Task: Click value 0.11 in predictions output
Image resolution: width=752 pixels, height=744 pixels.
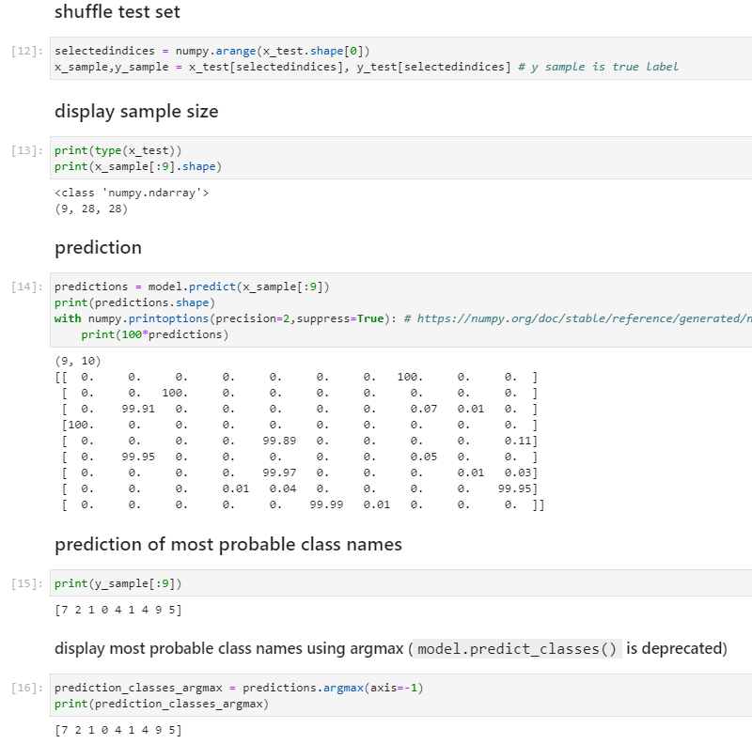Action: (x=518, y=441)
